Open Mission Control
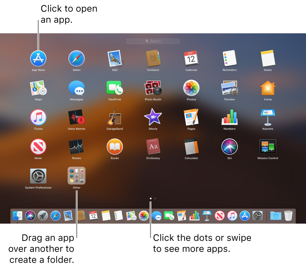Image resolution: width=306 pixels, height=268 pixels. 268,147
